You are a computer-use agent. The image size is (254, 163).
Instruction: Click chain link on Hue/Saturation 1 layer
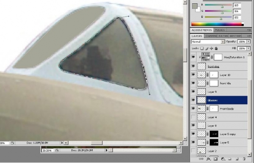212,57
